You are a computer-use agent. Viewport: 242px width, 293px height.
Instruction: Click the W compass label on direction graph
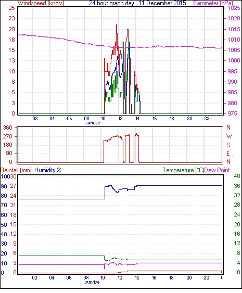[229, 136]
